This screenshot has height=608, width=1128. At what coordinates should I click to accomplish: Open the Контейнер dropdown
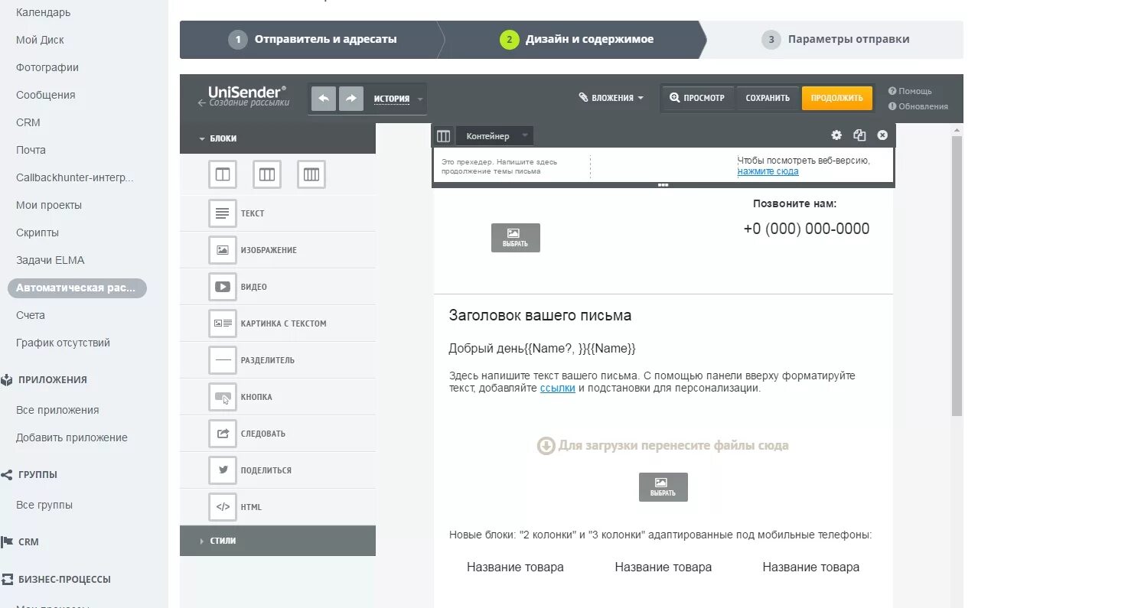[x=494, y=136]
